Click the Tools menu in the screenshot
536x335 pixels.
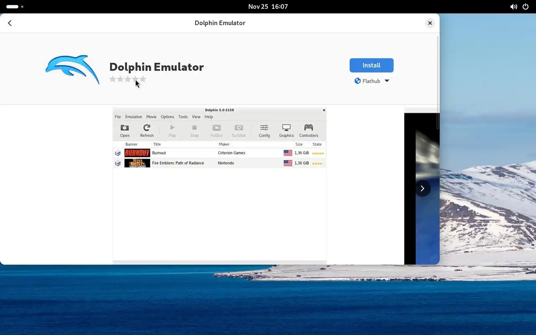coord(183,117)
